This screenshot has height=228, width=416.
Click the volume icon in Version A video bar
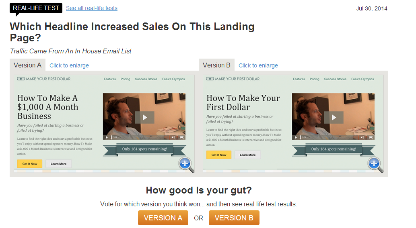coord(173,137)
